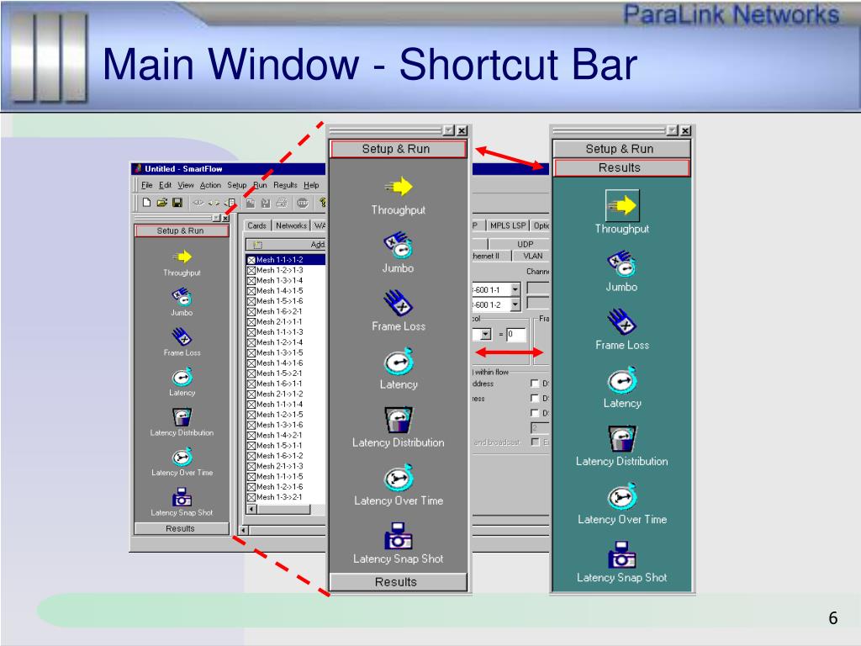Select Jumbo icon in the small SmartFlow shortcut bar

coord(182,297)
